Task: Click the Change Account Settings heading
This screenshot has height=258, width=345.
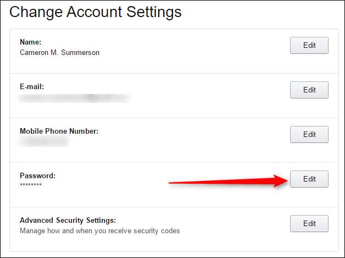Action: click(x=95, y=12)
